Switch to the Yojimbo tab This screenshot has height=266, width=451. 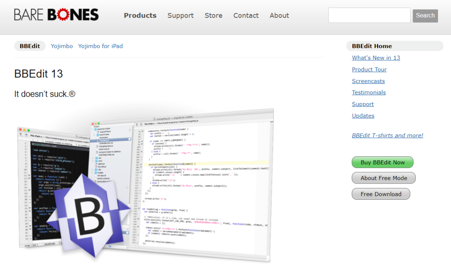pyautogui.click(x=61, y=46)
